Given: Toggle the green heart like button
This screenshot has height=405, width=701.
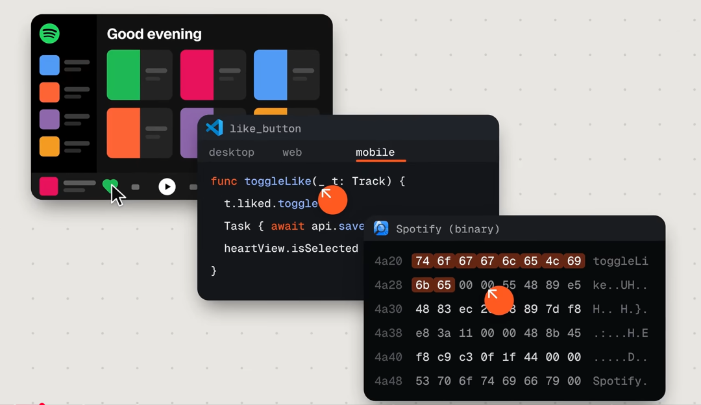Looking at the screenshot, I should pos(110,186).
